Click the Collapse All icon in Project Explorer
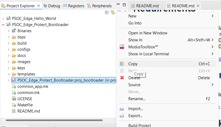Screen dimensions: 221x127 [x=107, y=12]
